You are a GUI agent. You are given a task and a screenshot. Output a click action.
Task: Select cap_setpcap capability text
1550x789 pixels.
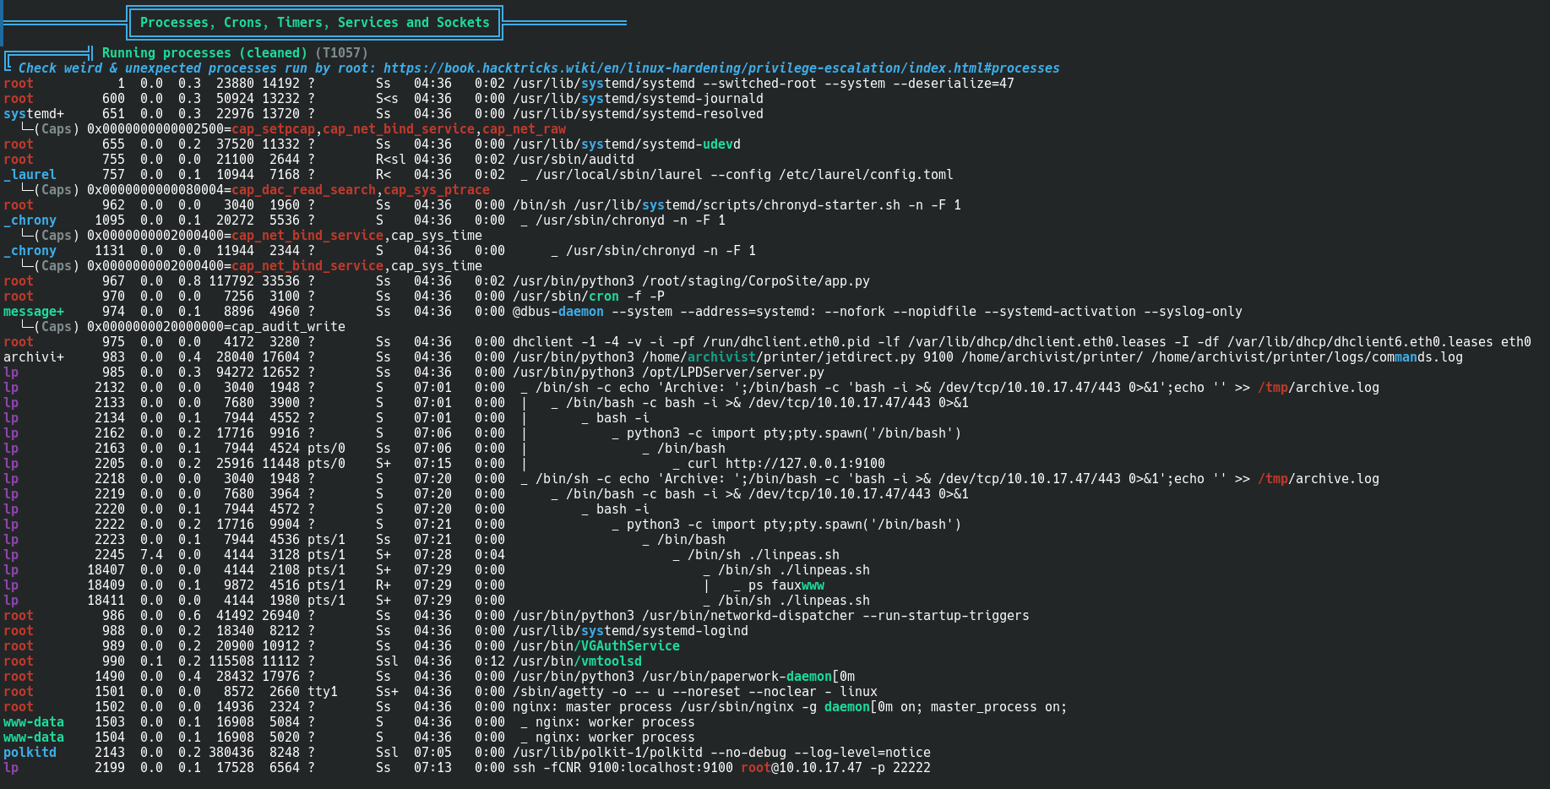273,129
